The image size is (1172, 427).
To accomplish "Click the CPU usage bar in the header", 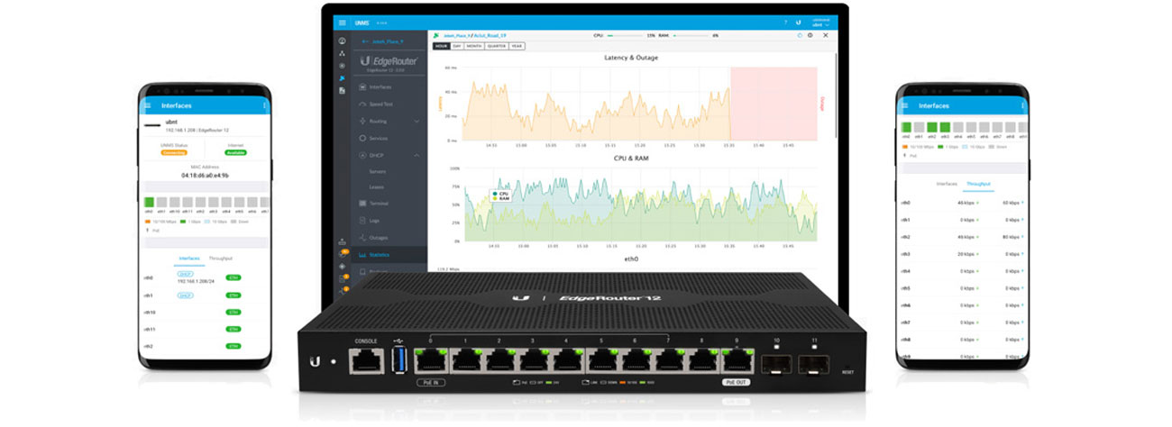I will tap(624, 35).
